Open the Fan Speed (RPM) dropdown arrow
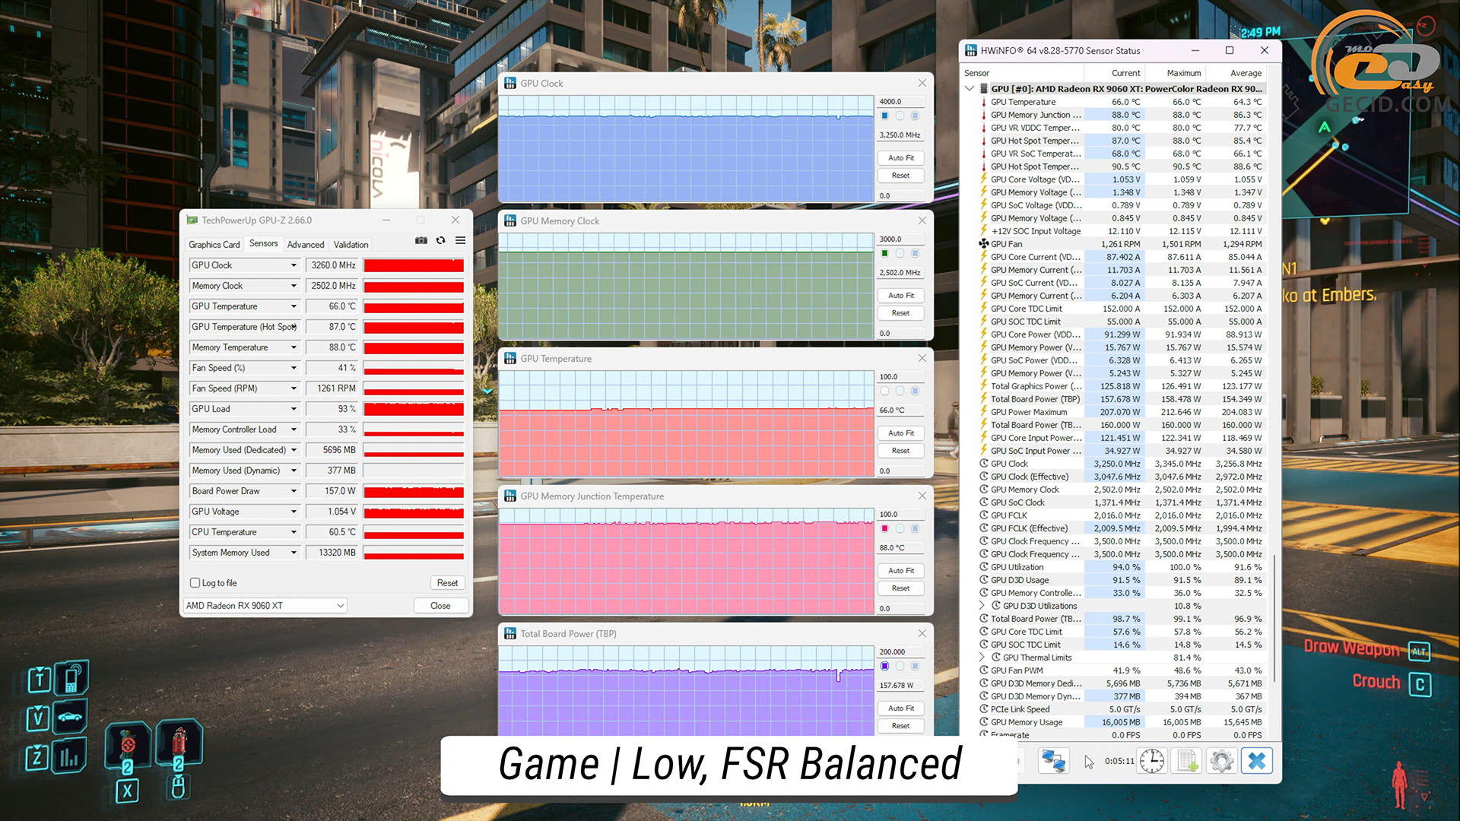This screenshot has height=821, width=1460. click(x=294, y=388)
